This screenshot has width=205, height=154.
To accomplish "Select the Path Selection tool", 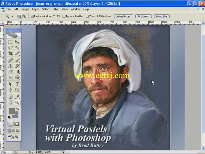I will [11, 84].
